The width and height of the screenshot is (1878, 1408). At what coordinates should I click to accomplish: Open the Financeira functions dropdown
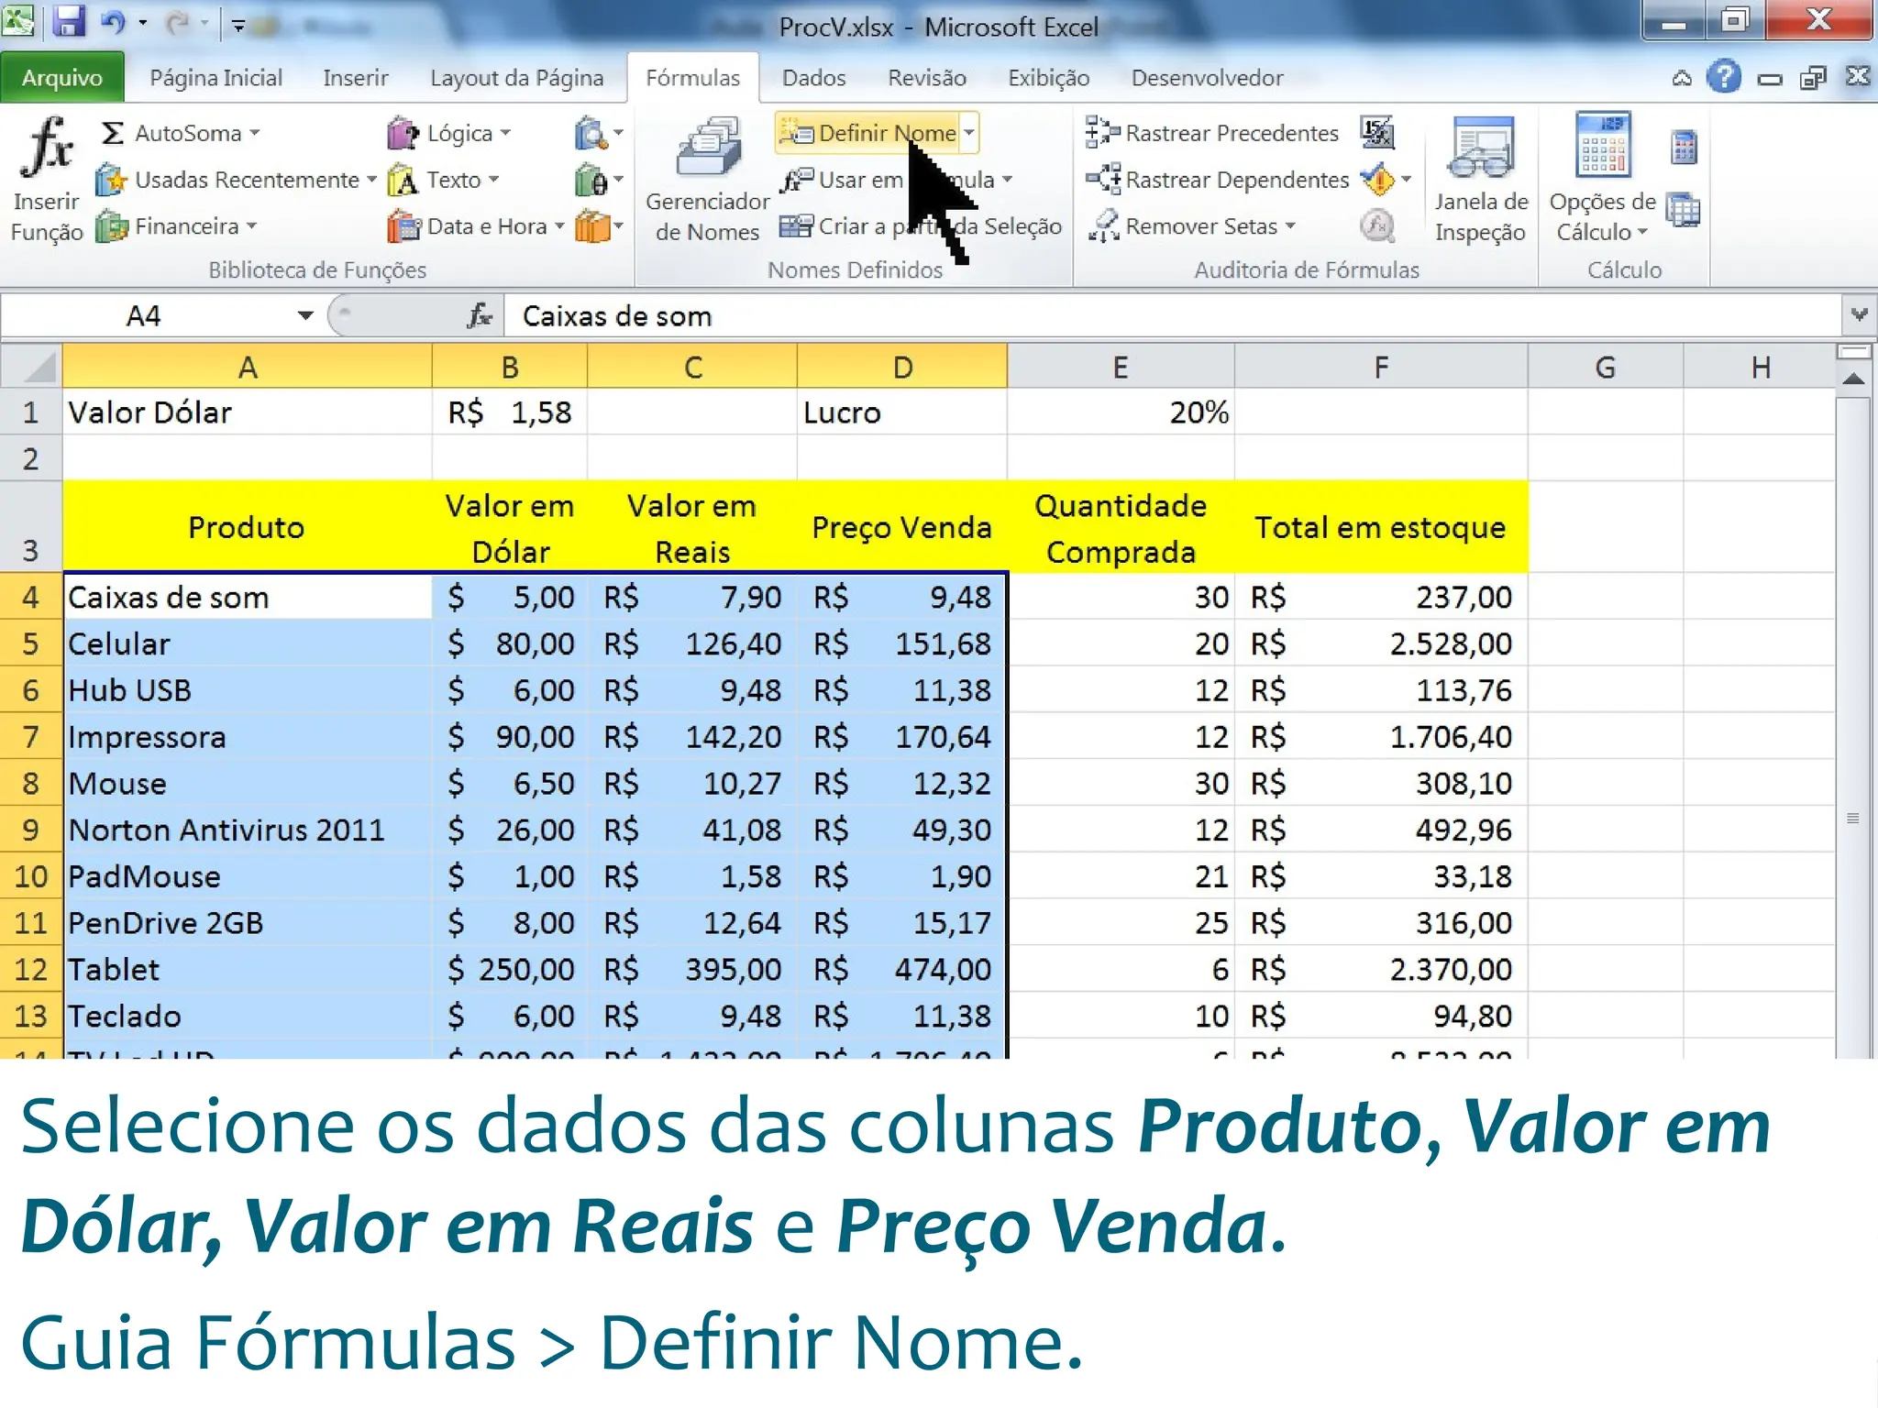pyautogui.click(x=176, y=225)
